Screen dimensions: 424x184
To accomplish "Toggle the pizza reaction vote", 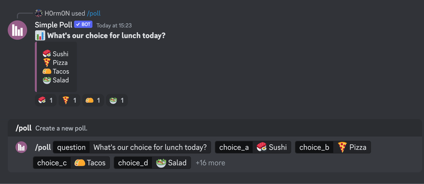I will pos(69,100).
